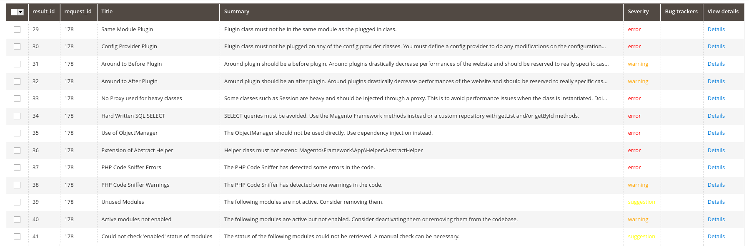Select the Around to Before Plugin title cell
Image resolution: width=749 pixels, height=252 pixels.
132,64
